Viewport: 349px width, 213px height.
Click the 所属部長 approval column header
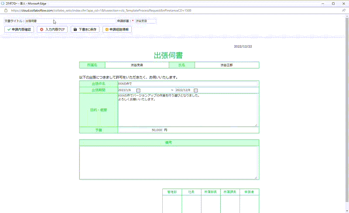[x=211, y=192]
